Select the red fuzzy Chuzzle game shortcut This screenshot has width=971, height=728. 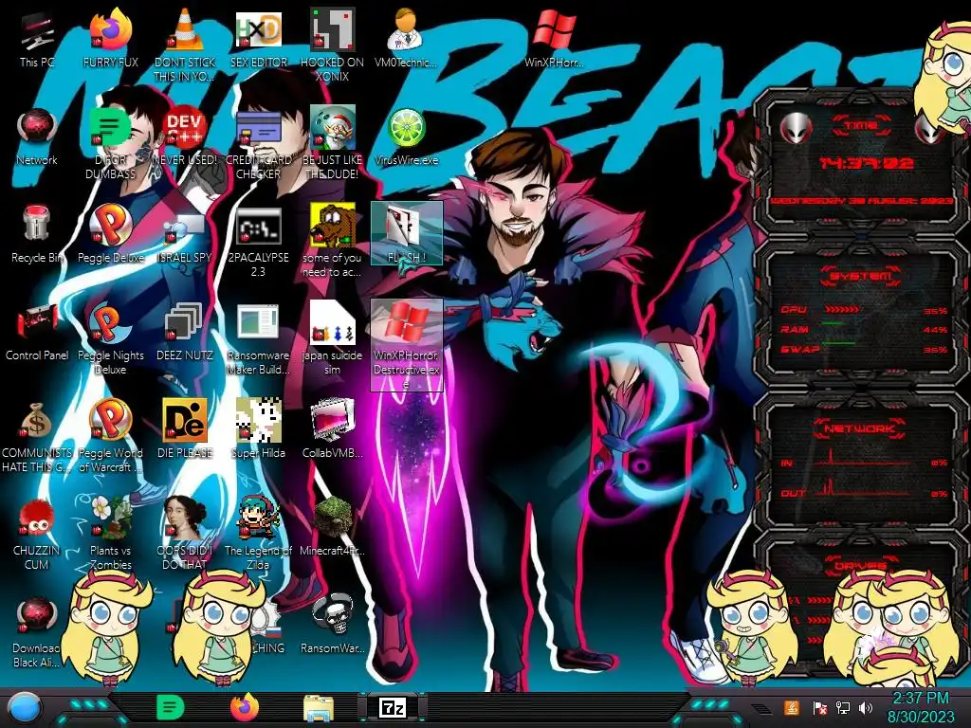coord(37,534)
